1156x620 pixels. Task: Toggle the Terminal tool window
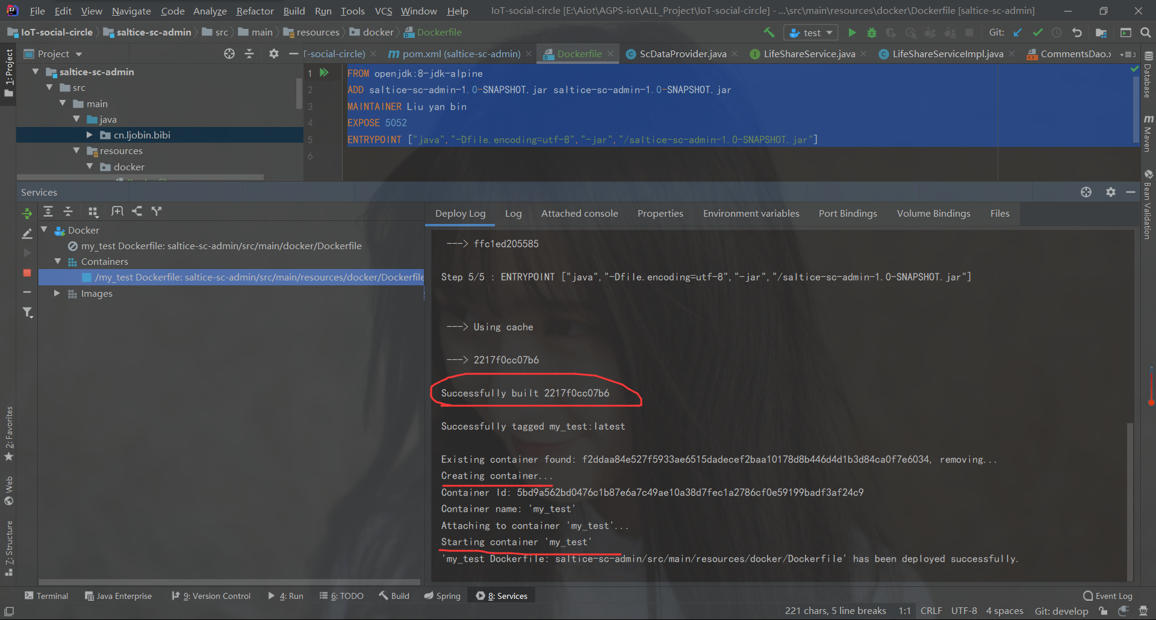[x=46, y=596]
